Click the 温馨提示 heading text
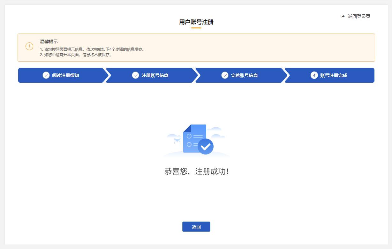Viewport: 392px width, 249px height. [49, 41]
